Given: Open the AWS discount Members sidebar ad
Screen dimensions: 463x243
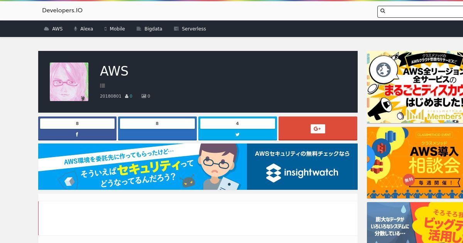Looking at the screenshot, I should click(415, 87).
